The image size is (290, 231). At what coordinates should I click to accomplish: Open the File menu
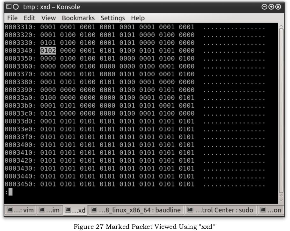point(12,18)
